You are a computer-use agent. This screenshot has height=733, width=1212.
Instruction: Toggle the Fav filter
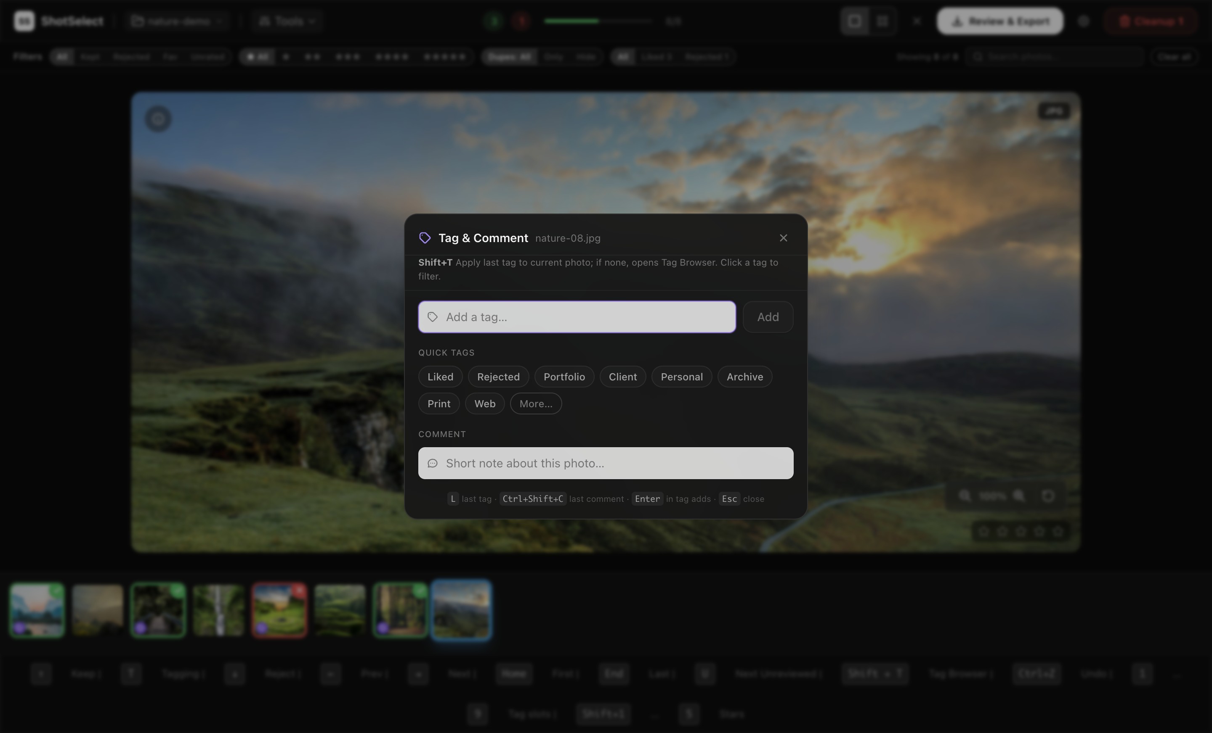(170, 57)
